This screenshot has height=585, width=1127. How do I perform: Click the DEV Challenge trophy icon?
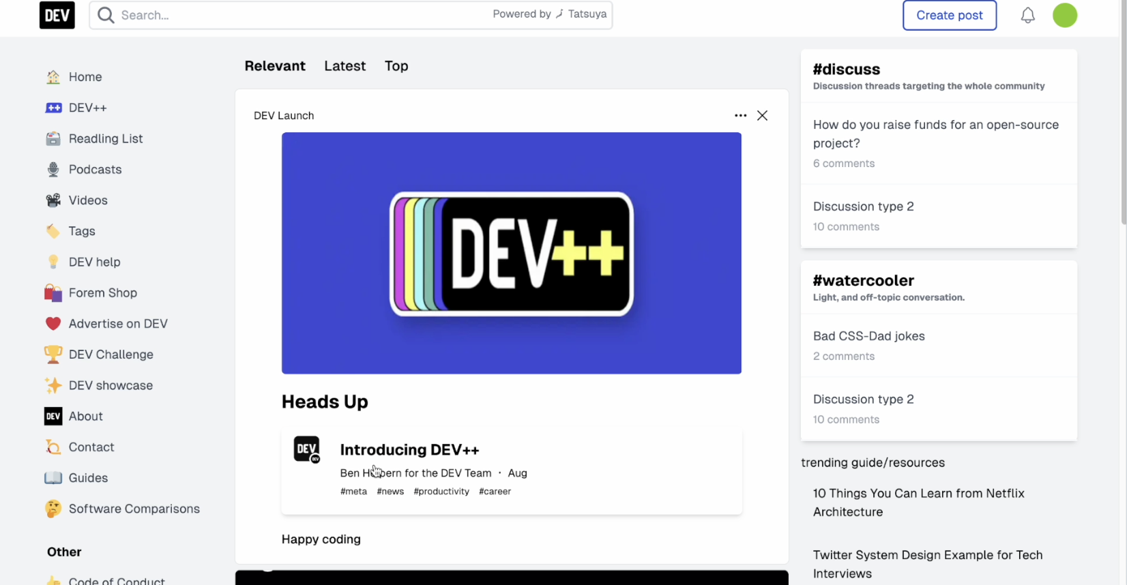pos(53,355)
